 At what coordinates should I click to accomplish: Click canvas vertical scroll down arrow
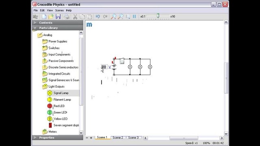[226, 133]
